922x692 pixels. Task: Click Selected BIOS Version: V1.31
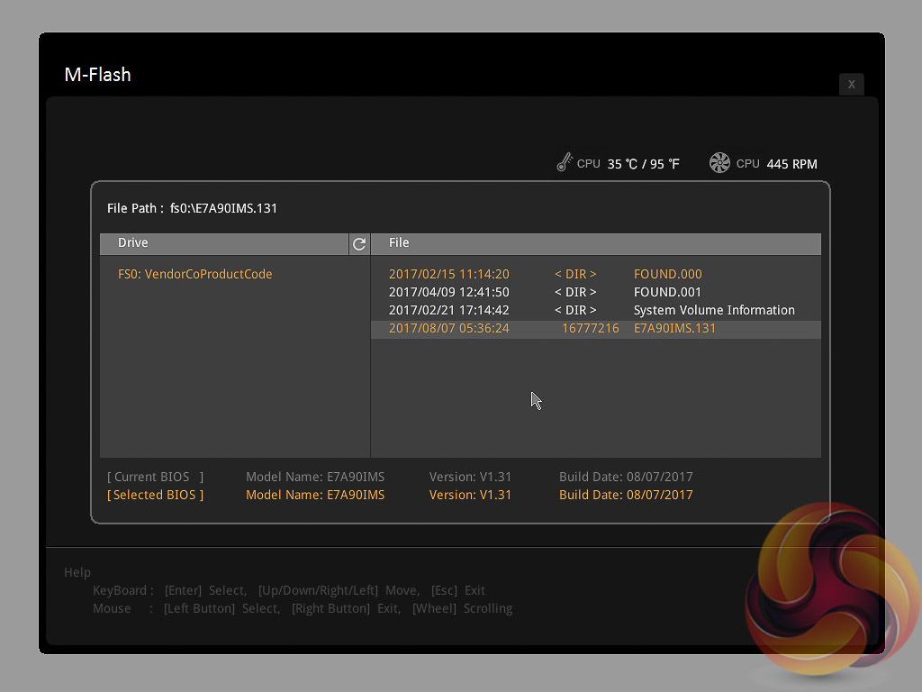coord(470,495)
